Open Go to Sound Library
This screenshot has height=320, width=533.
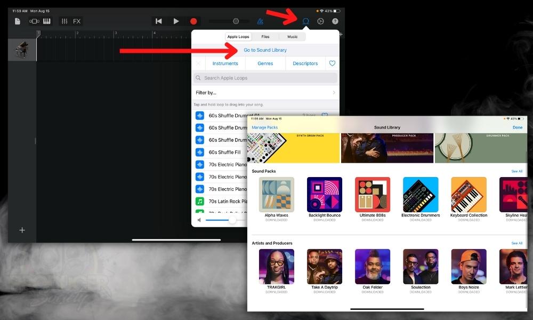click(x=265, y=49)
